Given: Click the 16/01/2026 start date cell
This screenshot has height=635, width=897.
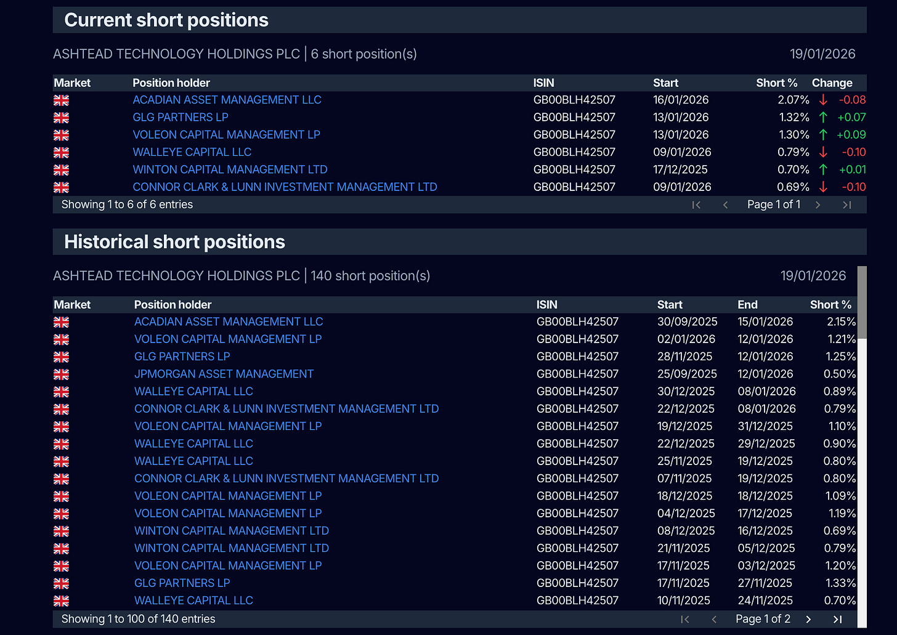Looking at the screenshot, I should tap(681, 100).
